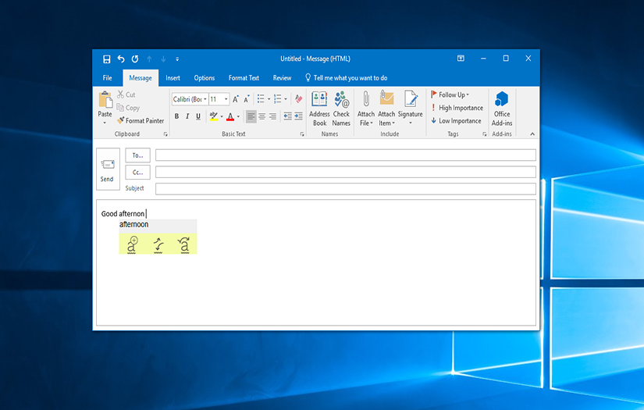The height and width of the screenshot is (410, 644).
Task: Save the message with the floppy disk icon
Action: [106, 59]
